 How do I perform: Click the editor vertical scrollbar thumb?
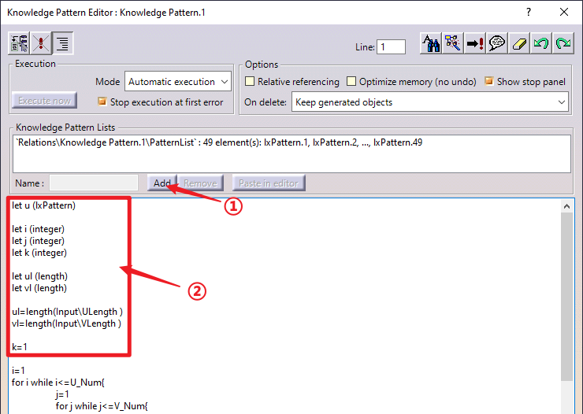(x=566, y=296)
